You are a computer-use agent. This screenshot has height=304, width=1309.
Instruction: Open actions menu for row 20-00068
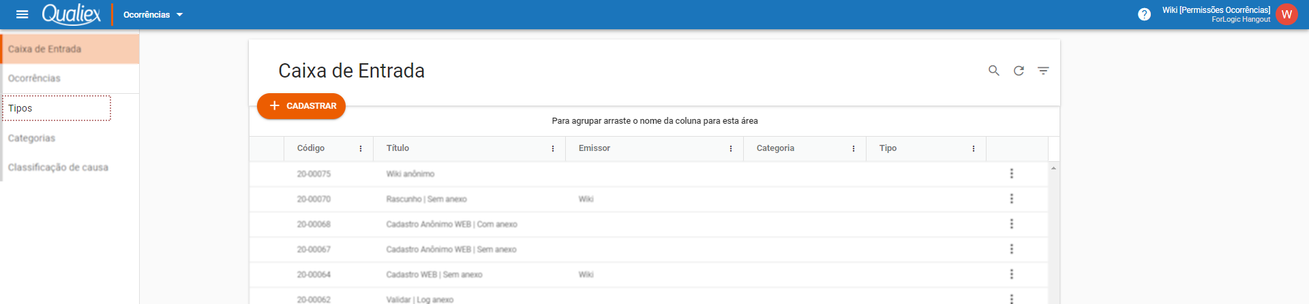(x=1012, y=224)
